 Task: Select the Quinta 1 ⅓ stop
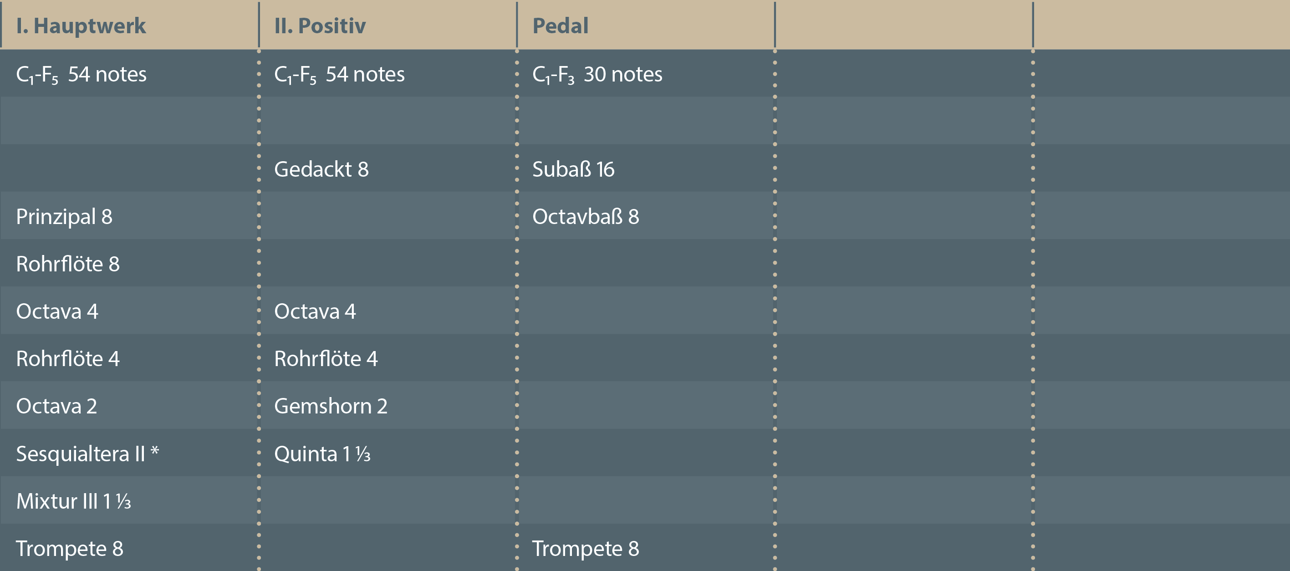coord(322,454)
